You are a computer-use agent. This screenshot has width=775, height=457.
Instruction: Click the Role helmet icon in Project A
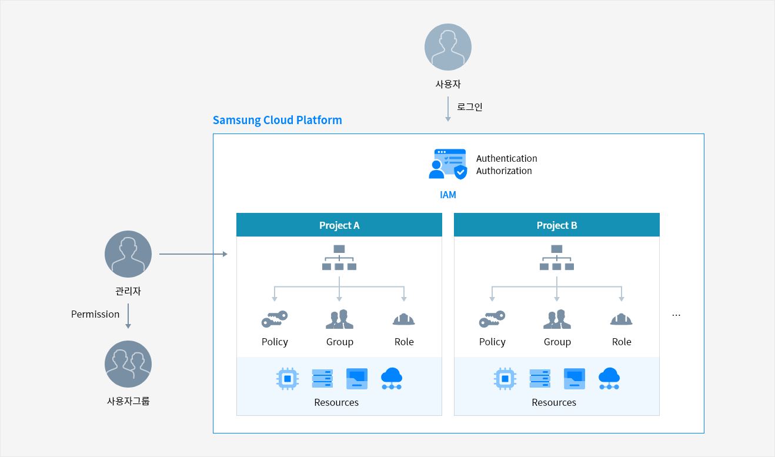click(x=404, y=319)
